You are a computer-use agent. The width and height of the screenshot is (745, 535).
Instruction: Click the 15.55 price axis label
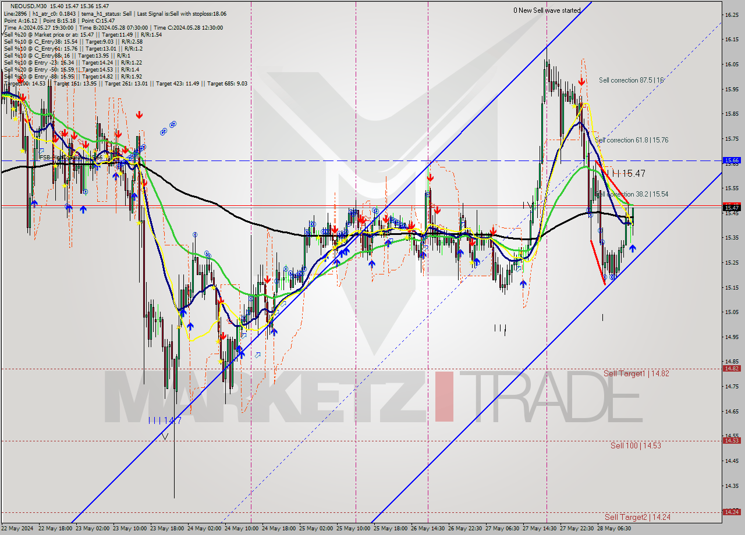click(x=732, y=188)
